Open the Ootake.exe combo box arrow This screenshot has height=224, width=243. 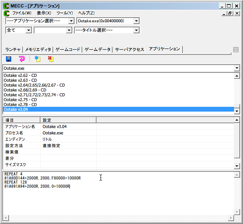237,68
